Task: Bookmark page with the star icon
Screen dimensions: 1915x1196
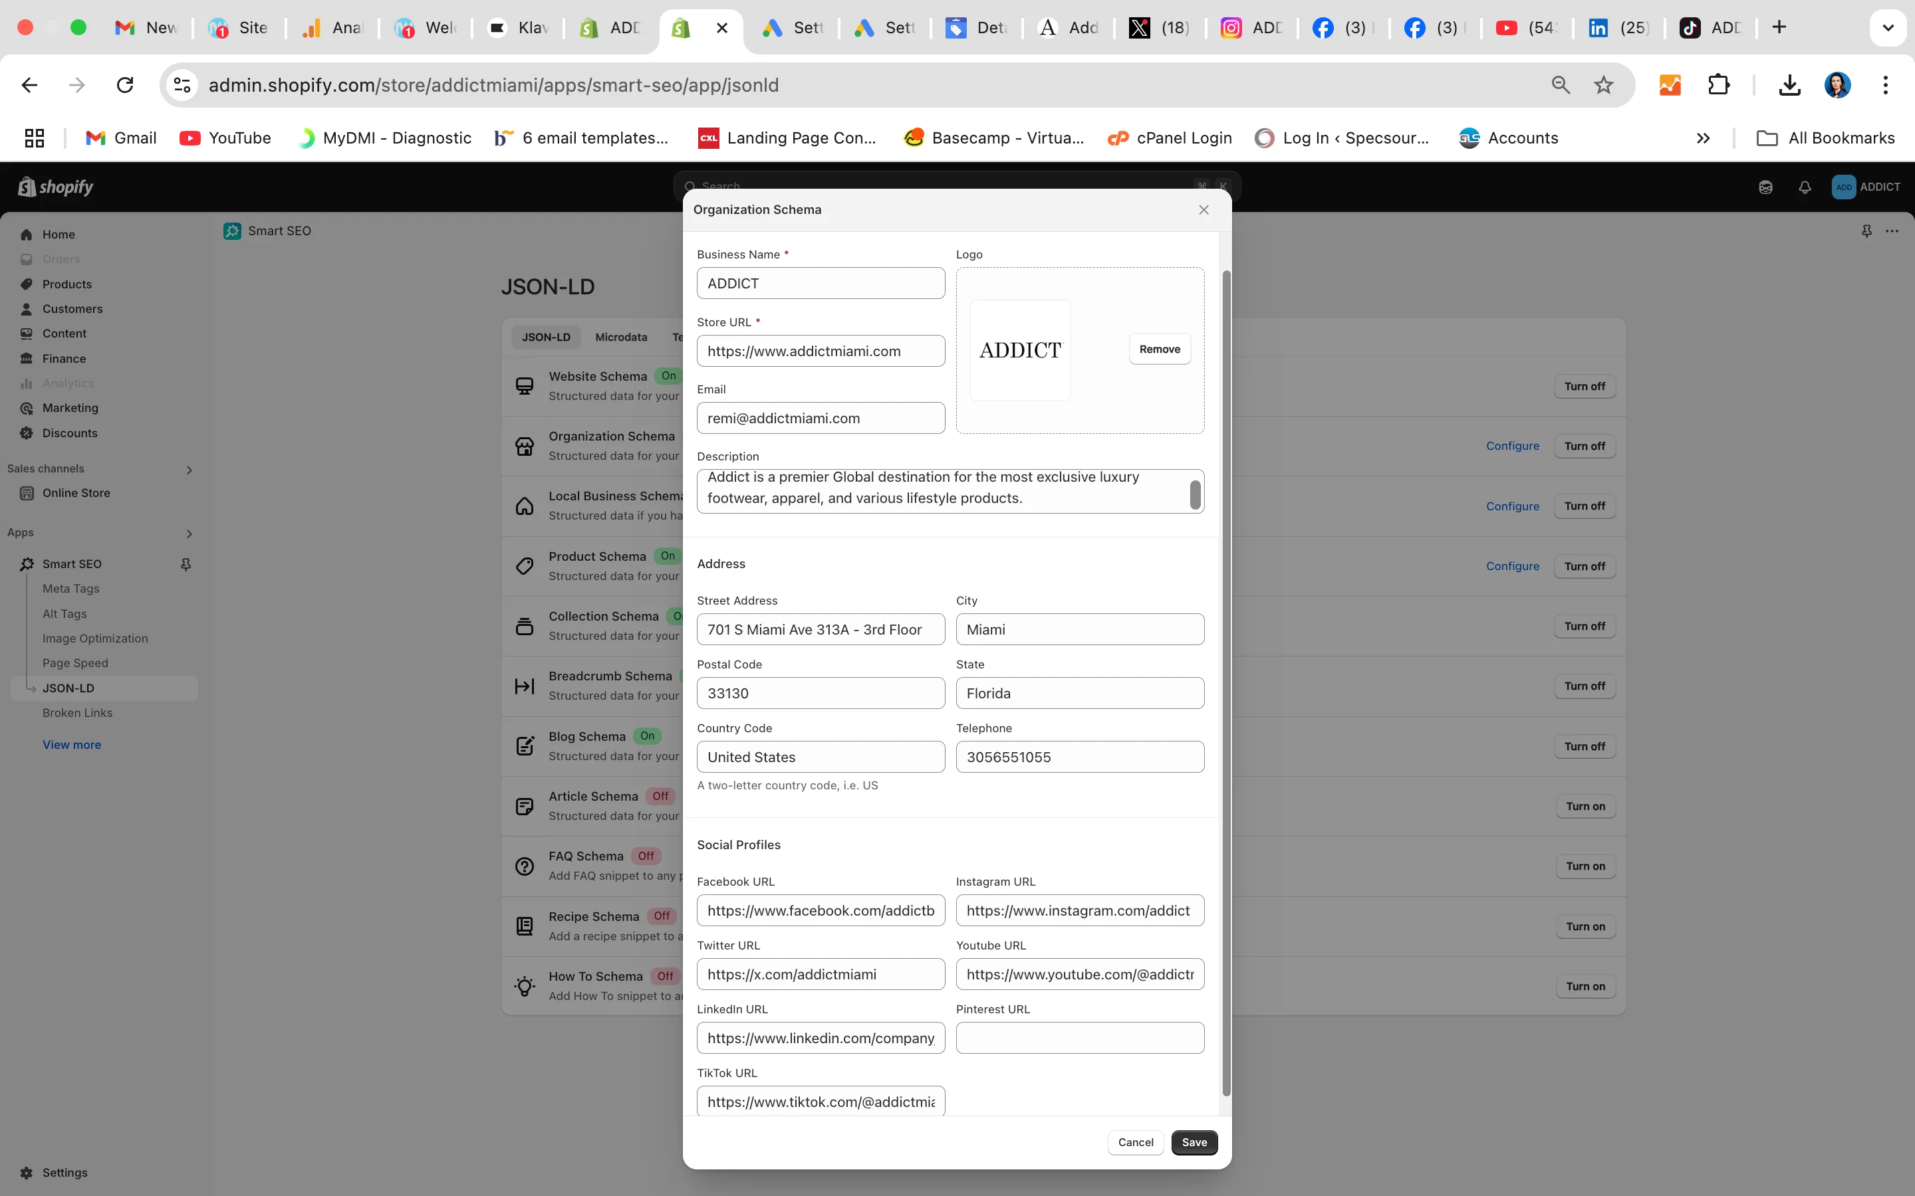Action: (x=1603, y=84)
